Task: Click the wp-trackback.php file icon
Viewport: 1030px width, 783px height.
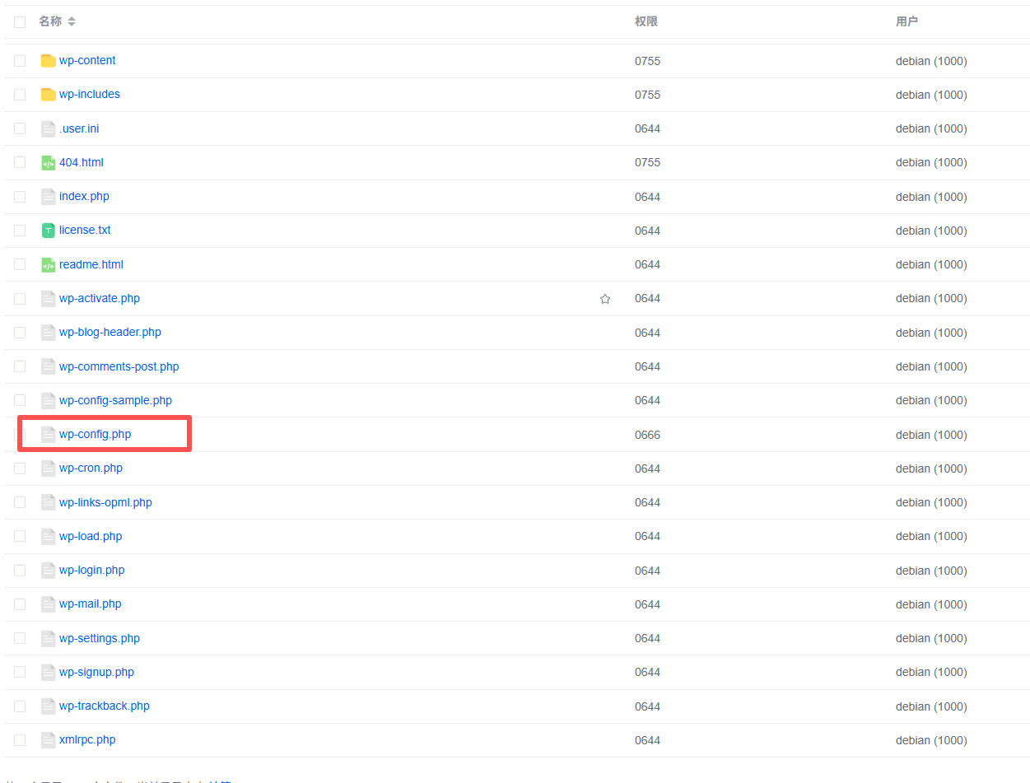Action: [x=49, y=706]
